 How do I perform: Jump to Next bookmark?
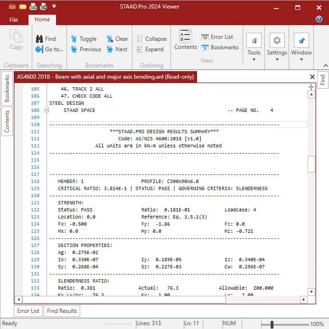click(x=117, y=49)
